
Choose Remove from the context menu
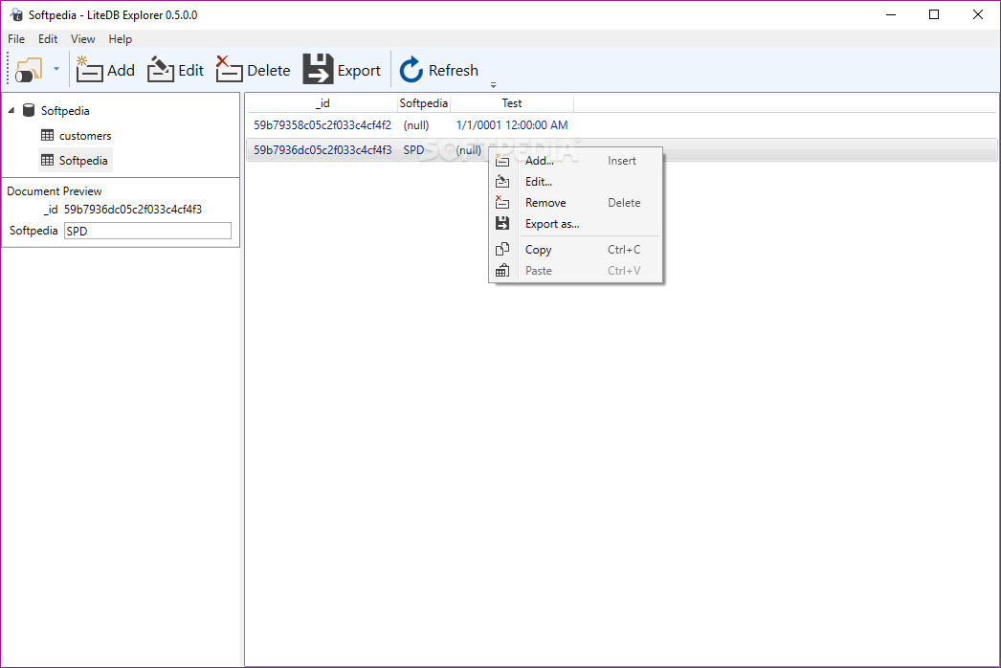point(576,203)
